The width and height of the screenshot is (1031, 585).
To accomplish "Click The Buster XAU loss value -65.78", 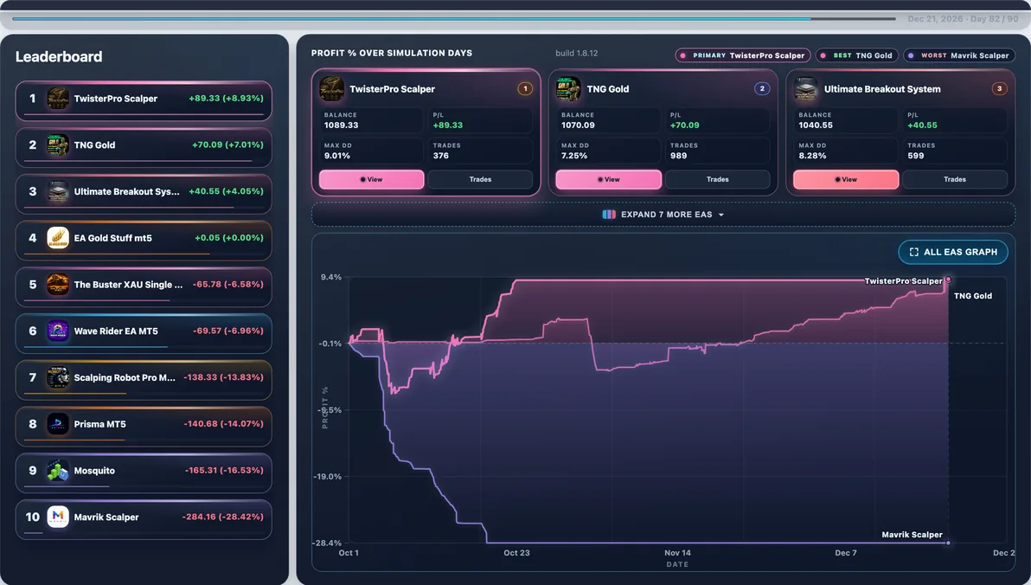I will tap(227, 284).
